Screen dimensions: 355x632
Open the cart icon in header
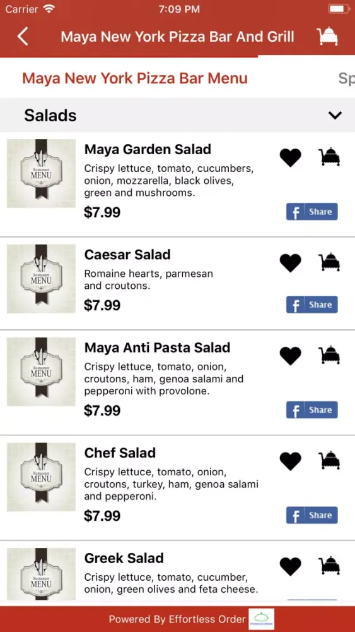tap(327, 36)
